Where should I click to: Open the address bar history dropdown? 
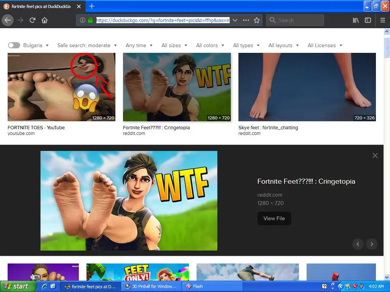pos(235,20)
